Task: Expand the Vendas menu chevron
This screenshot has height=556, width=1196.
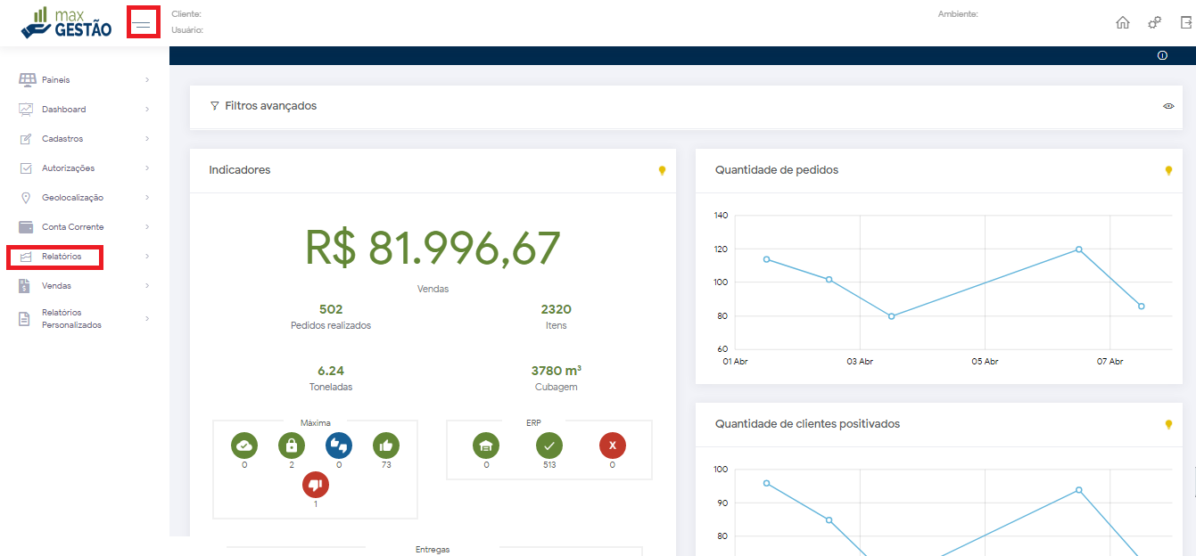Action: click(x=147, y=286)
